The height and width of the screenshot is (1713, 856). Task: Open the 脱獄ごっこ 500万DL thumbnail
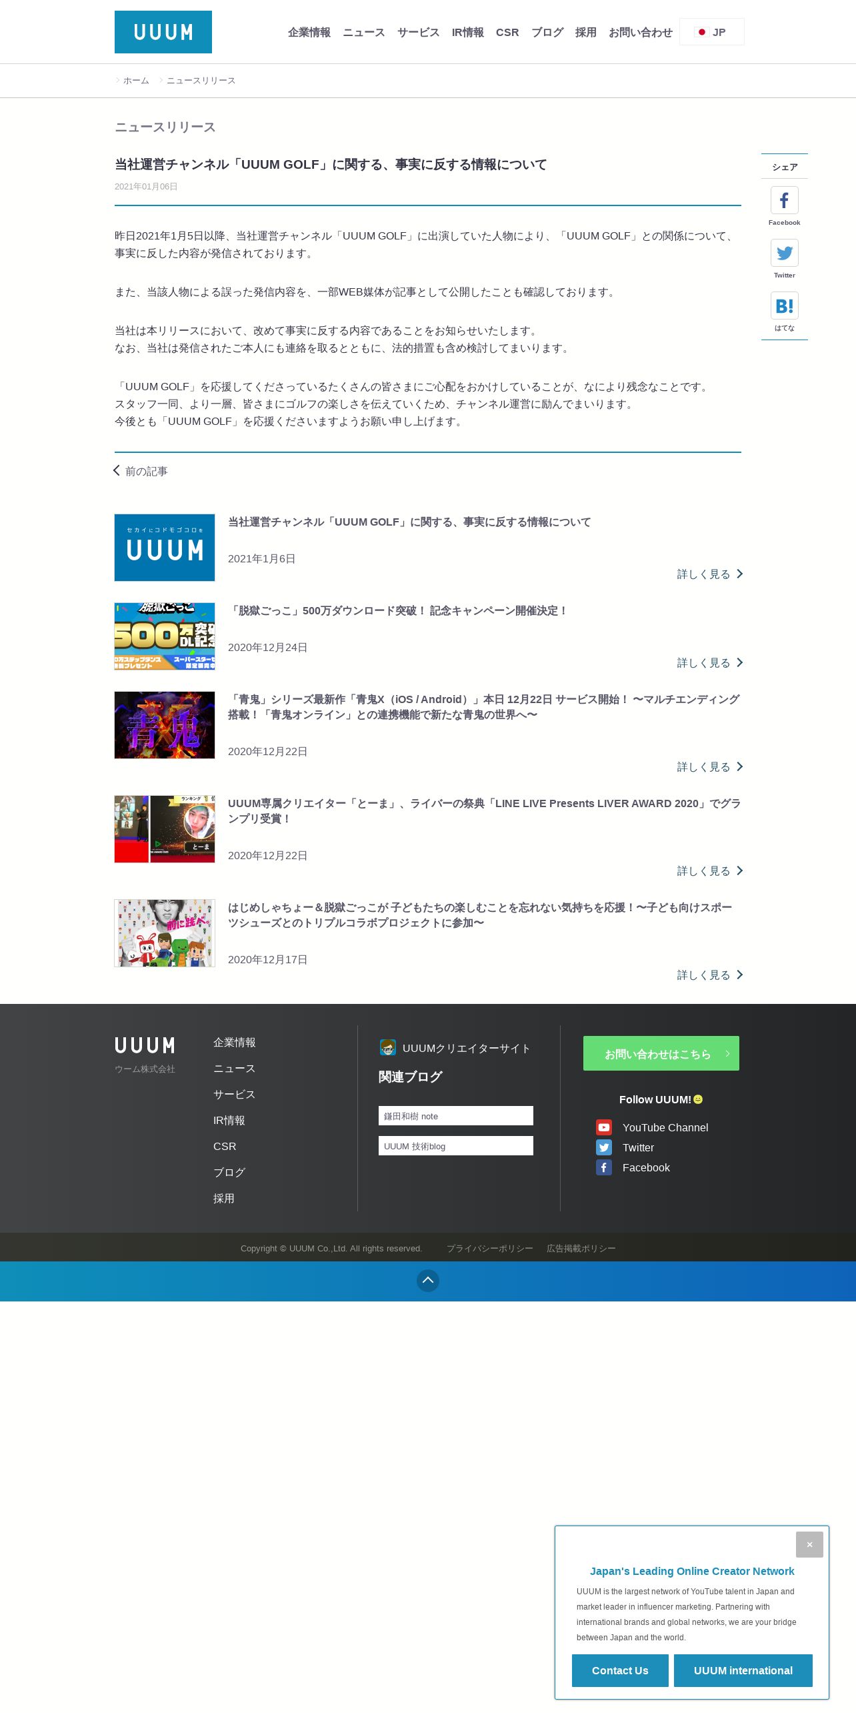click(165, 636)
